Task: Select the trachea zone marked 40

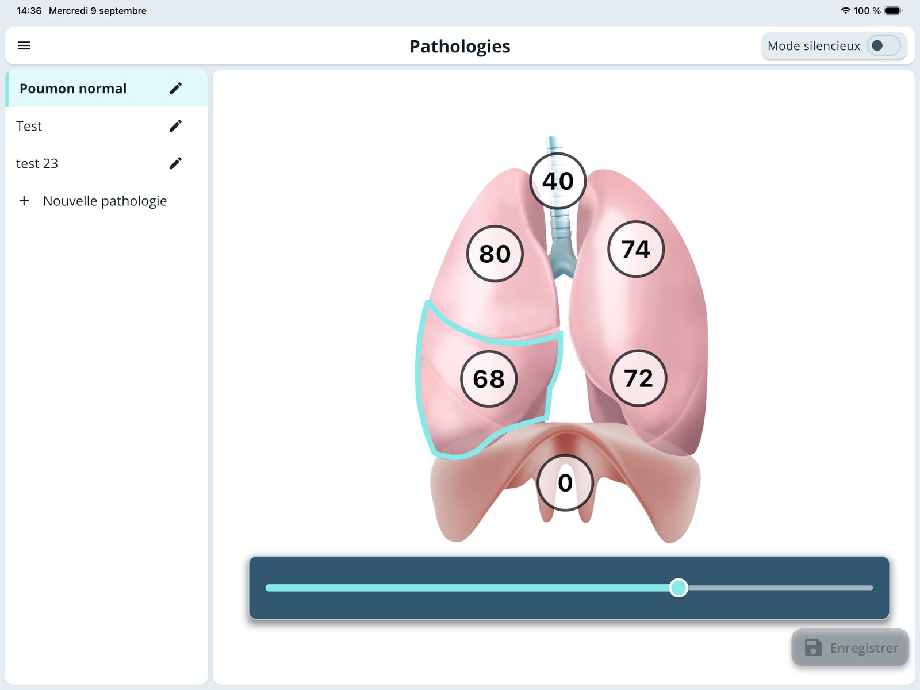Action: (x=558, y=181)
